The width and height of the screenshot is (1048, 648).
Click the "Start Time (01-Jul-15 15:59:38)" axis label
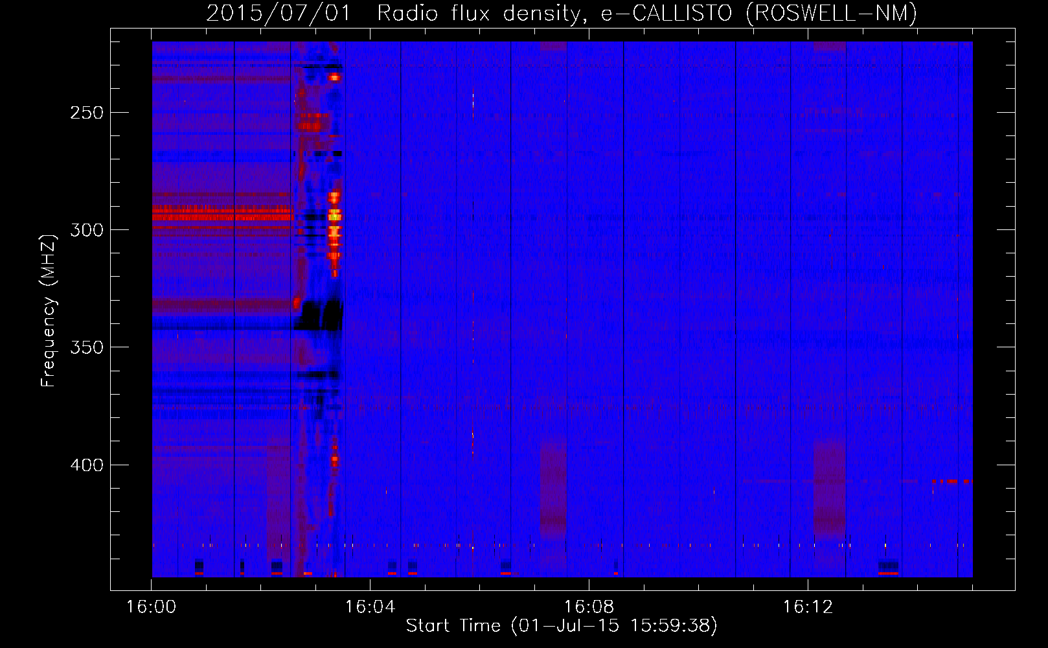click(562, 626)
